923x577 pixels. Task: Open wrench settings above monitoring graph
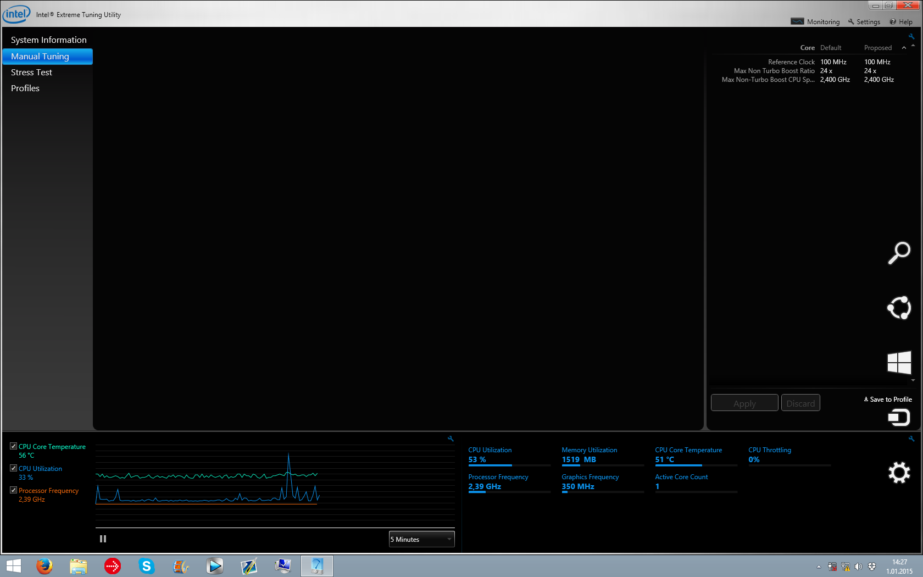point(451,439)
